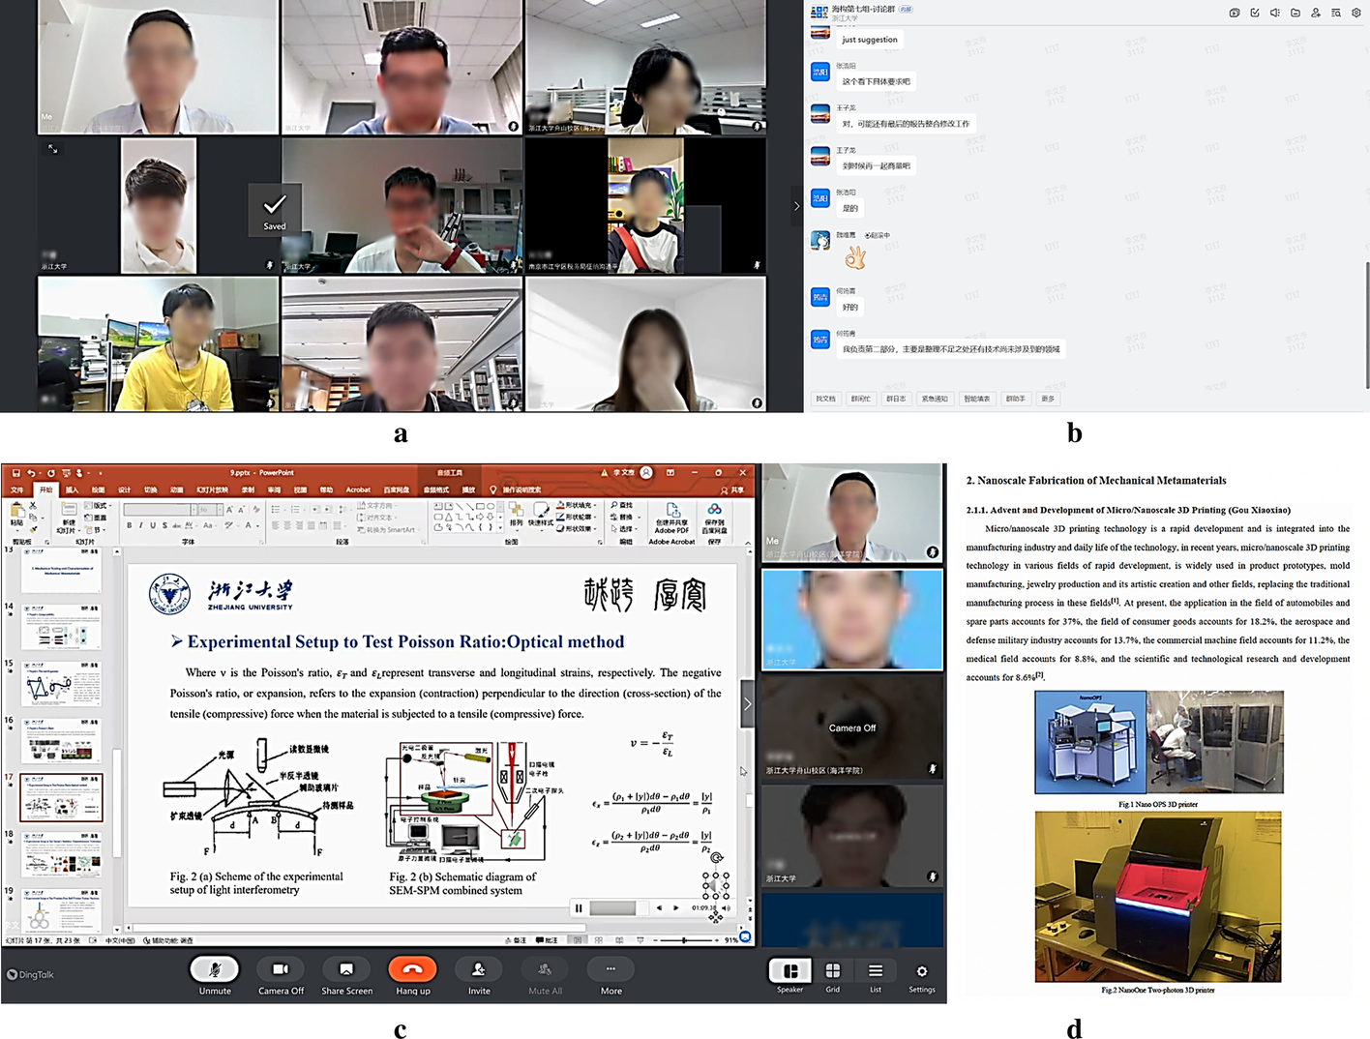Select slide 14 thumbnail

point(61,627)
